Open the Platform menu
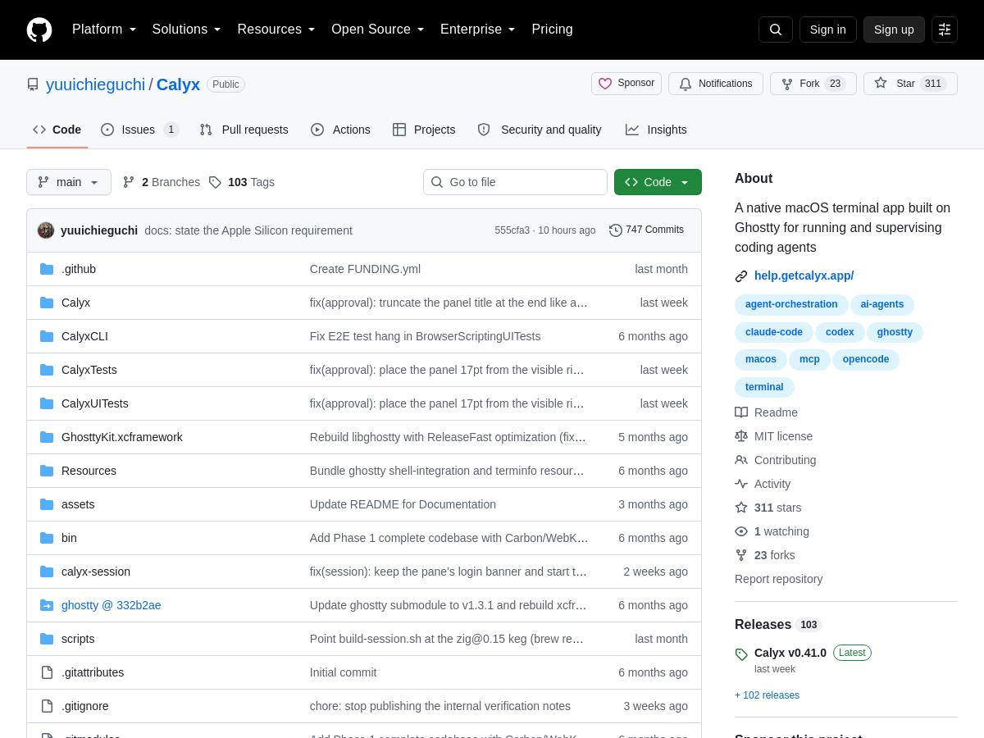Viewport: 984px width, 738px height. [104, 30]
